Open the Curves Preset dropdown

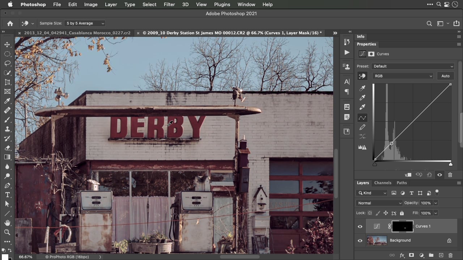(x=413, y=66)
